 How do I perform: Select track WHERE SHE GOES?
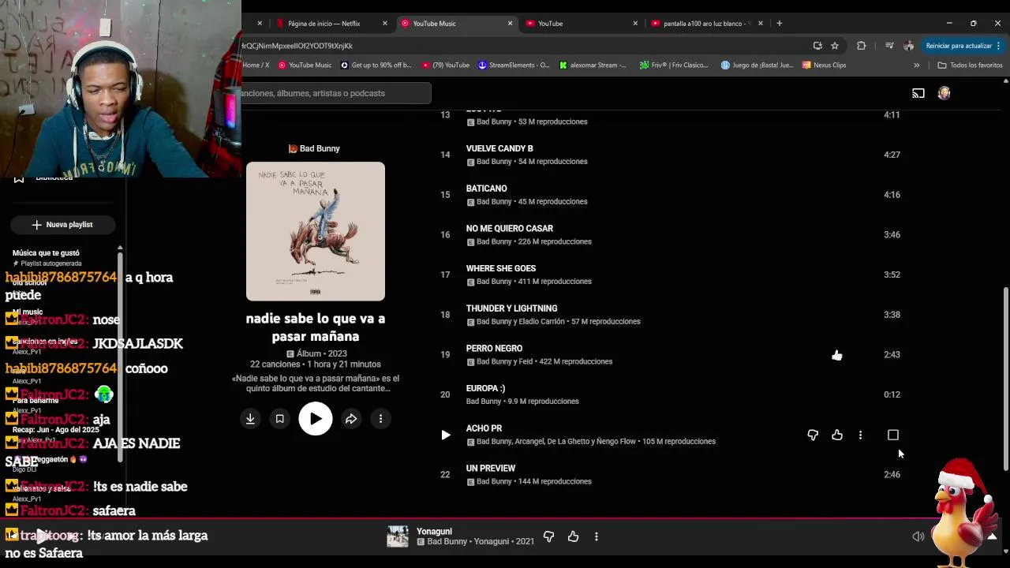click(x=501, y=268)
